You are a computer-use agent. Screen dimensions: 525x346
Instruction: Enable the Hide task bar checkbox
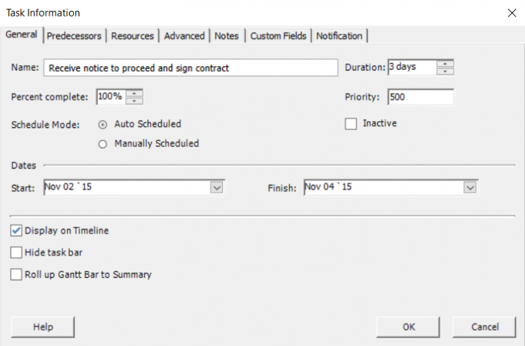click(x=17, y=253)
